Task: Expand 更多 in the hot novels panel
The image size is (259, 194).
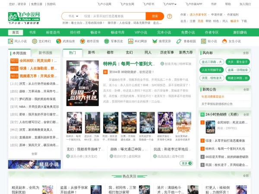Action: point(186,163)
